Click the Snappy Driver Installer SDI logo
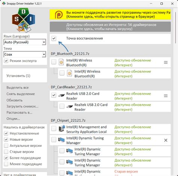The image size is (178, 176). (24, 20)
